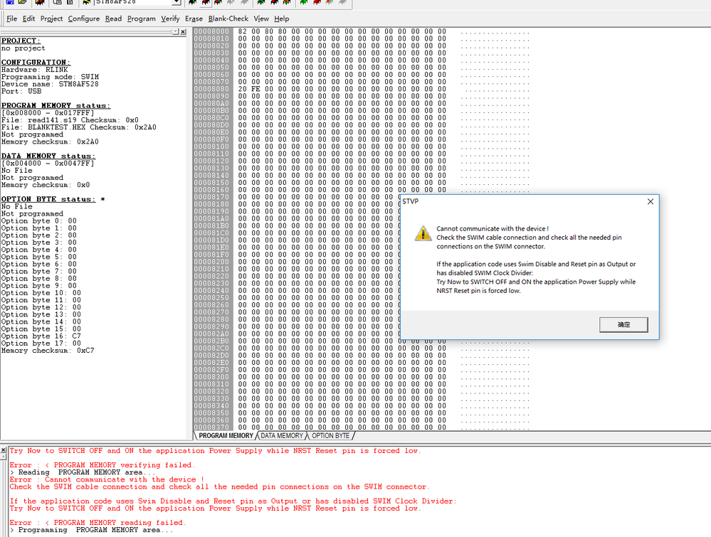This screenshot has width=711, height=537.
Task: Switch to the OPTION BYTE tab
Action: pos(330,436)
